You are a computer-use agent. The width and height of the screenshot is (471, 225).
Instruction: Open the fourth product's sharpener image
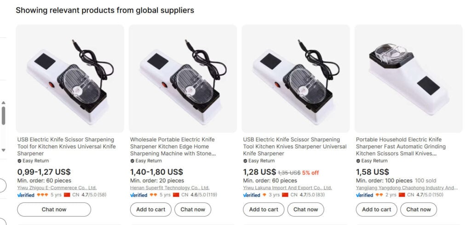(x=408, y=79)
